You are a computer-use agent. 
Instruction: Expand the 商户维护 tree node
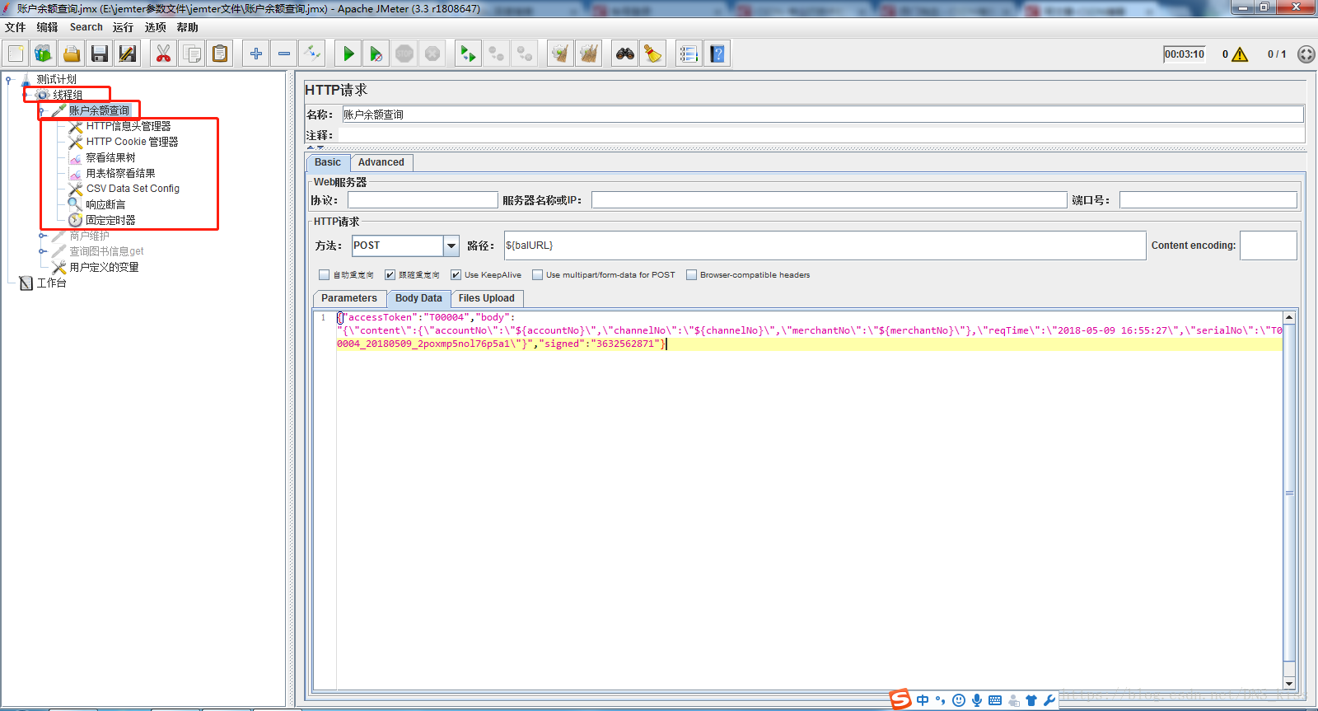coord(43,236)
